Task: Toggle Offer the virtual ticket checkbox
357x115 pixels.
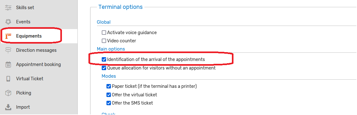Action: (109, 95)
